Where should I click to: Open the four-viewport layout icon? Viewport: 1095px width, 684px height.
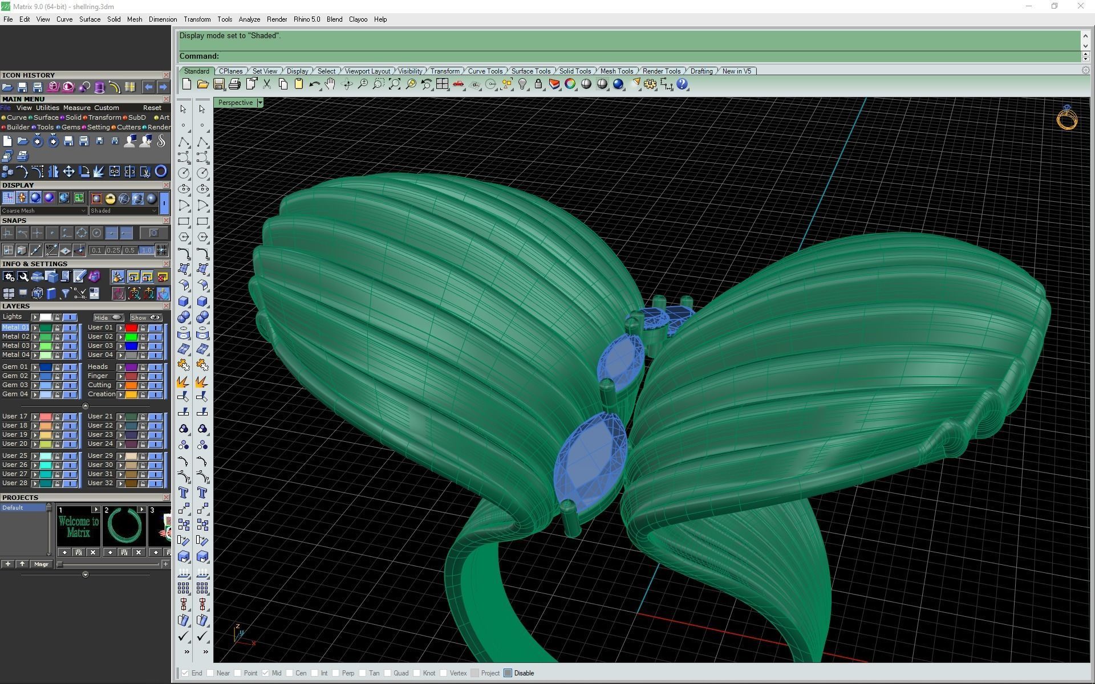coord(442,84)
